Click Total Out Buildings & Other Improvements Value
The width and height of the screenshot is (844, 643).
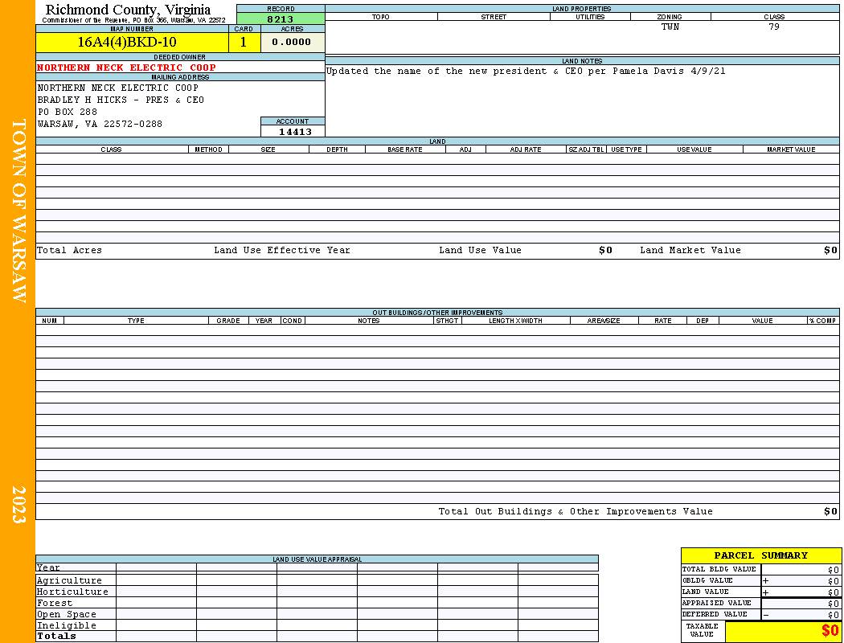576,512
